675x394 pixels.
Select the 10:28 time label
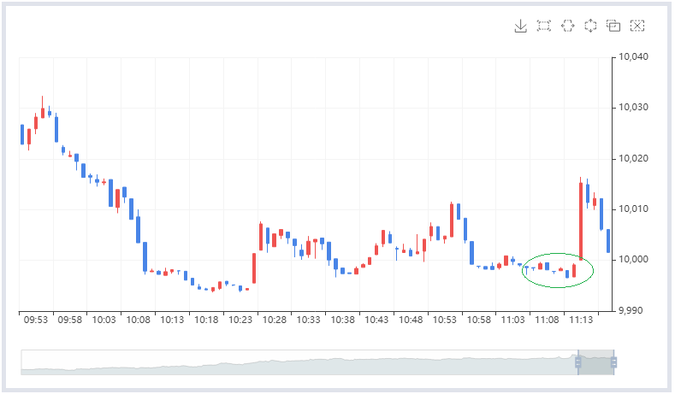click(275, 320)
